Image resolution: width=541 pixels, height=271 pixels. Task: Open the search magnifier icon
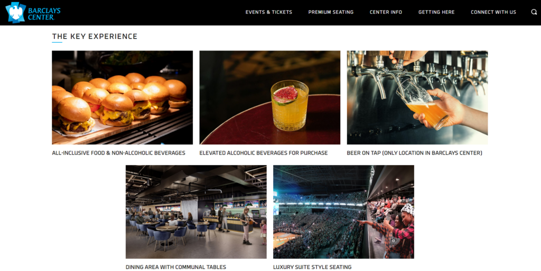point(534,12)
